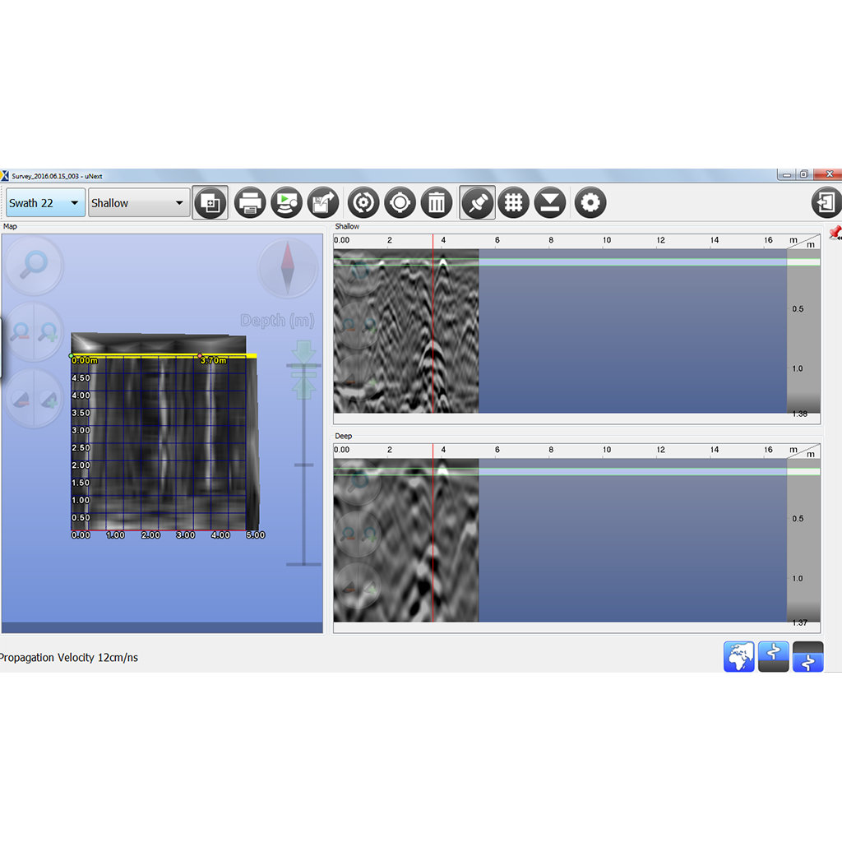This screenshot has width=842, height=842.
Task: Click the print icon in toolbar
Action: click(250, 202)
